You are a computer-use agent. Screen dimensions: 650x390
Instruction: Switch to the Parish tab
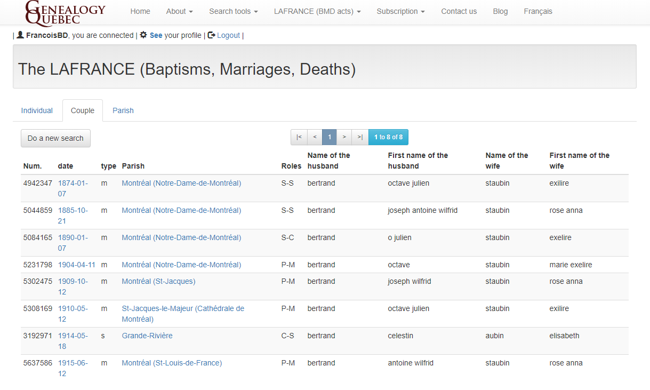pyautogui.click(x=123, y=110)
